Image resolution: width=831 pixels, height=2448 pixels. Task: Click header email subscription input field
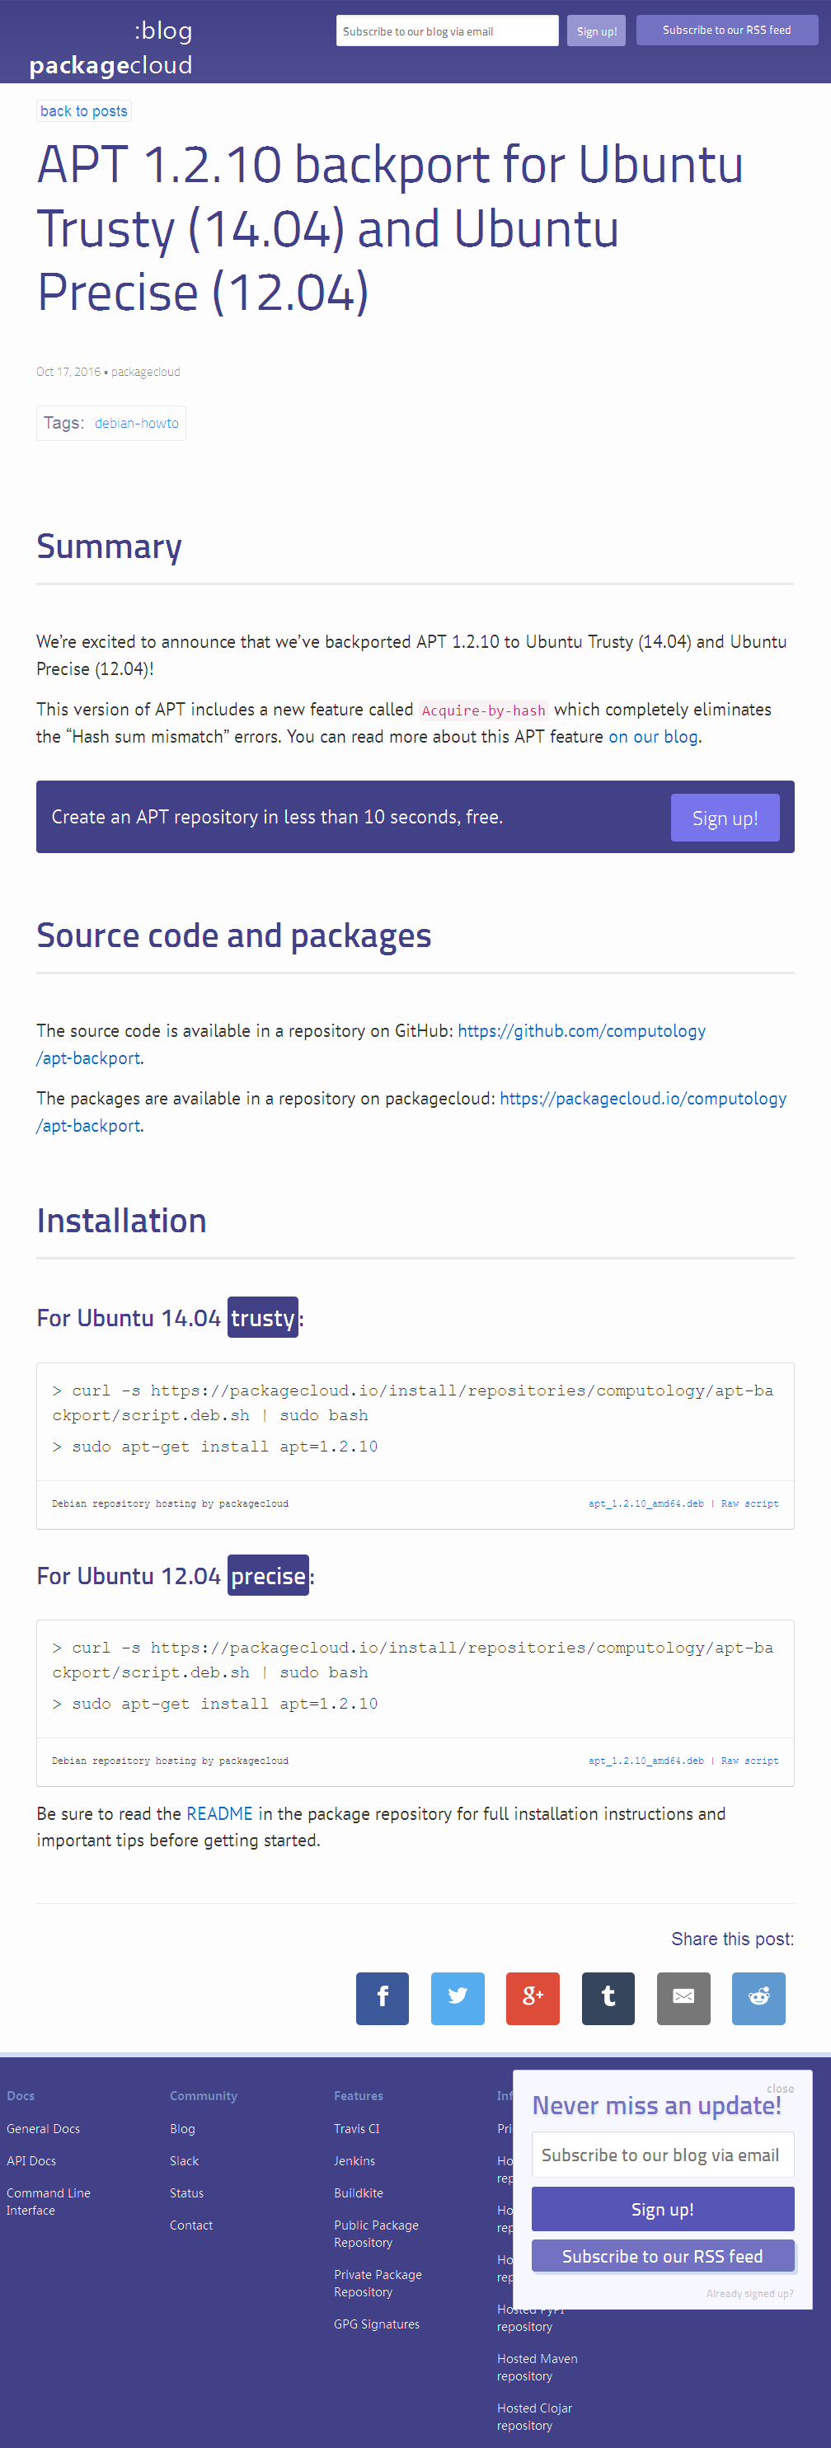pyautogui.click(x=447, y=30)
